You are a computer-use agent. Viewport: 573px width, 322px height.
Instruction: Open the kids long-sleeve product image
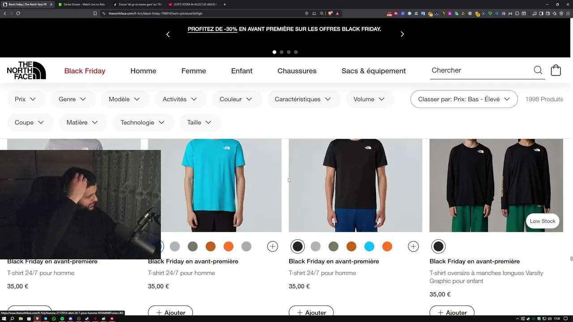click(x=496, y=185)
